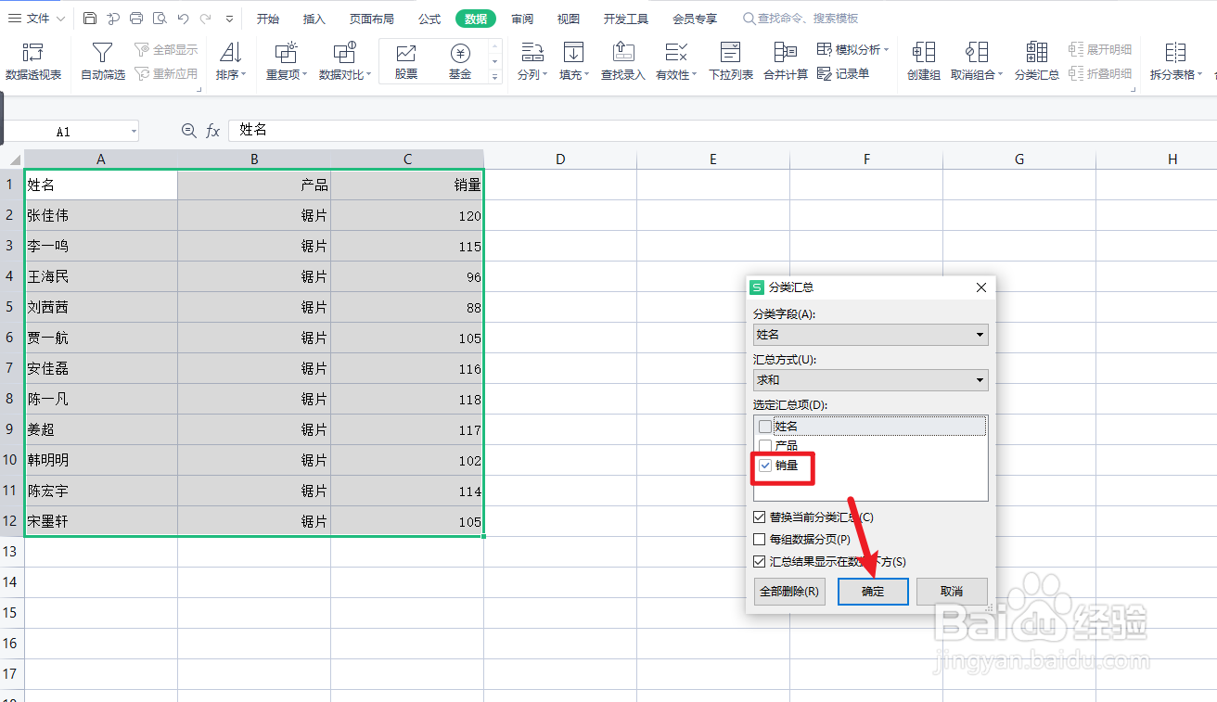
Task: Open the 查找录入 tool
Action: pos(623,60)
